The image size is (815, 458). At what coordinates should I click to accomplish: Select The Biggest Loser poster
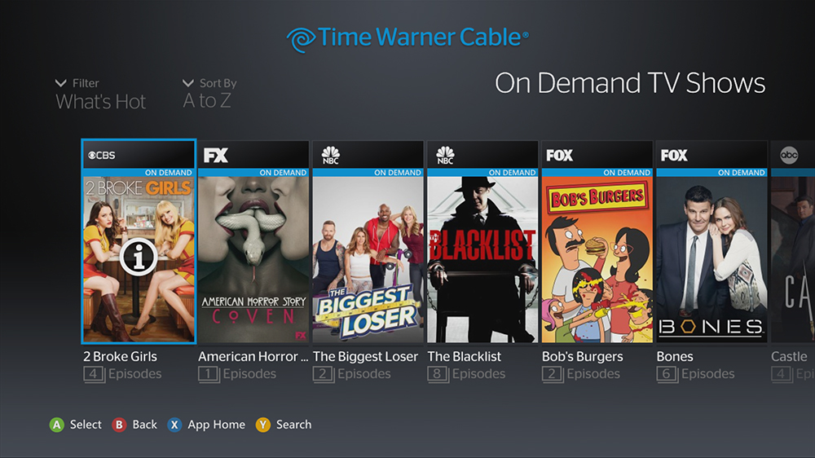tap(368, 259)
